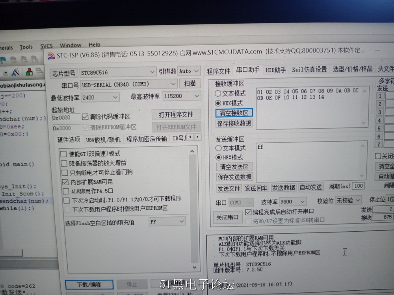Click the 自动发送 button
Screen dimensions: 394x295
tap(311, 187)
